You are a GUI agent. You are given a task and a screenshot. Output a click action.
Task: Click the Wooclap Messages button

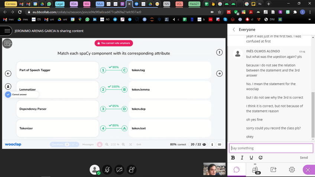point(88,144)
